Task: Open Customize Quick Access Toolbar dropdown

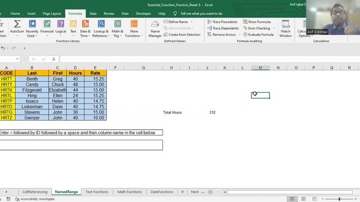Action: point(24,48)
